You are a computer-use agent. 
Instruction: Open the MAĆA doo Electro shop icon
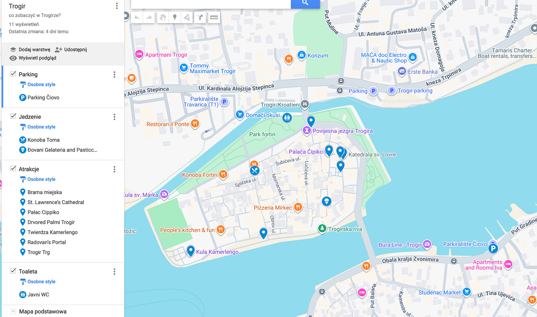click(413, 57)
